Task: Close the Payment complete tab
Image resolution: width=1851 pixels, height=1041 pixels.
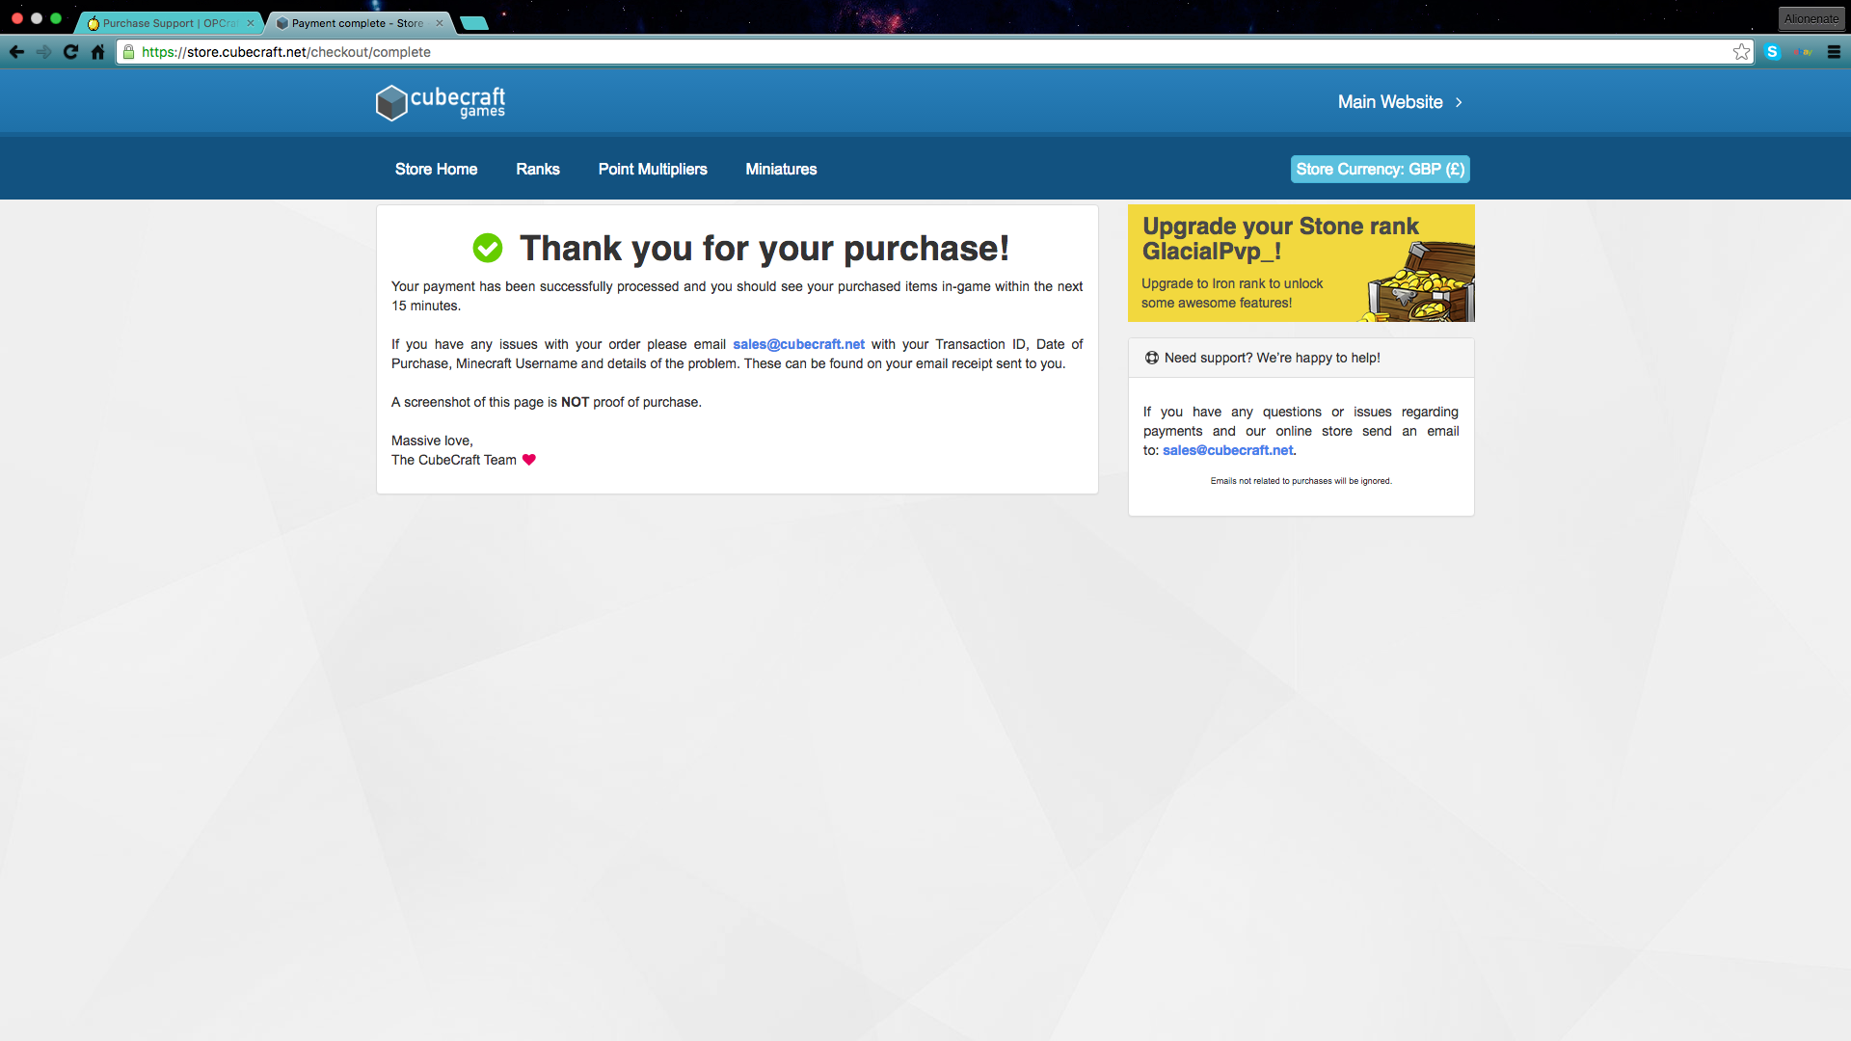Action: [440, 23]
